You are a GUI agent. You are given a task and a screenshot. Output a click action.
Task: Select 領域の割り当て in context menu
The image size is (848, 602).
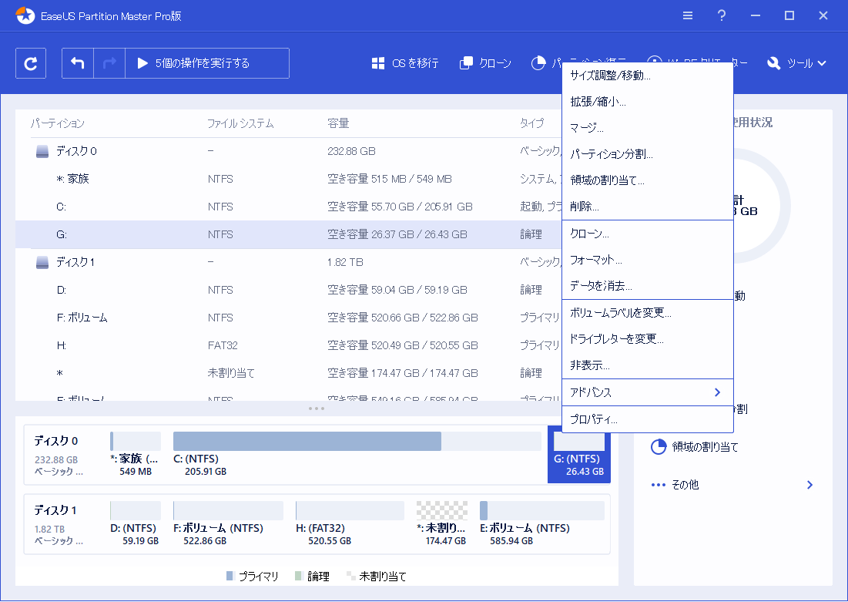(647, 180)
